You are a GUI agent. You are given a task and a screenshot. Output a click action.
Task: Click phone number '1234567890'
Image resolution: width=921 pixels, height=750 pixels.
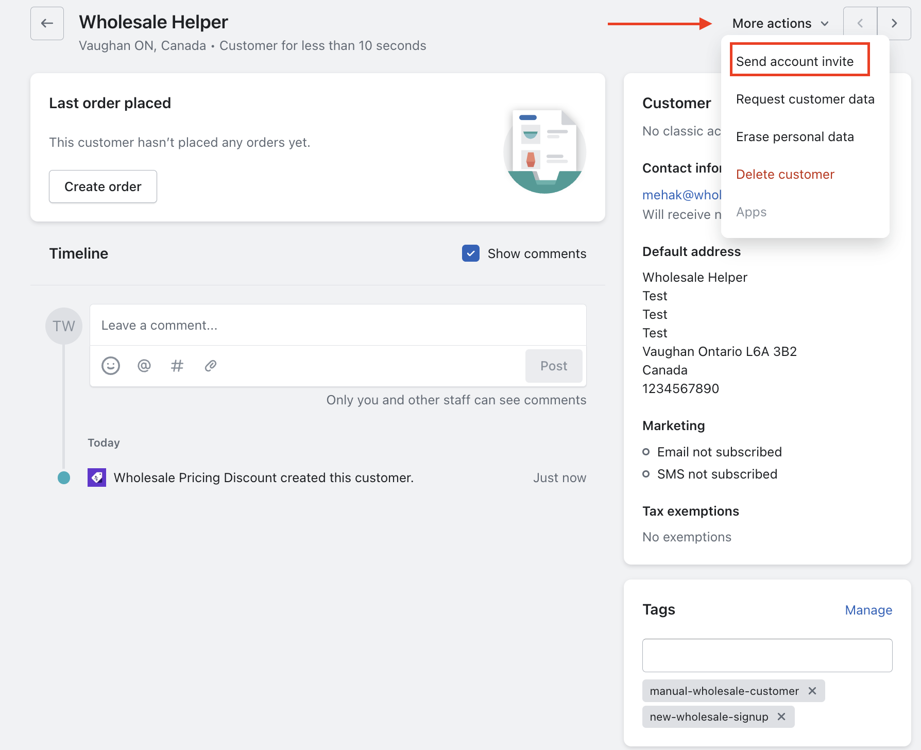[x=680, y=388]
